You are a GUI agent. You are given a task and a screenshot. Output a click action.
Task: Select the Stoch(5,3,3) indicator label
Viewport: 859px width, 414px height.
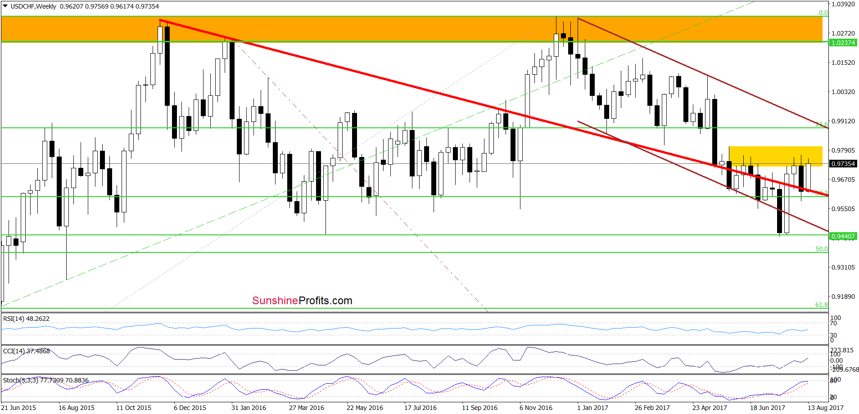tap(46, 380)
